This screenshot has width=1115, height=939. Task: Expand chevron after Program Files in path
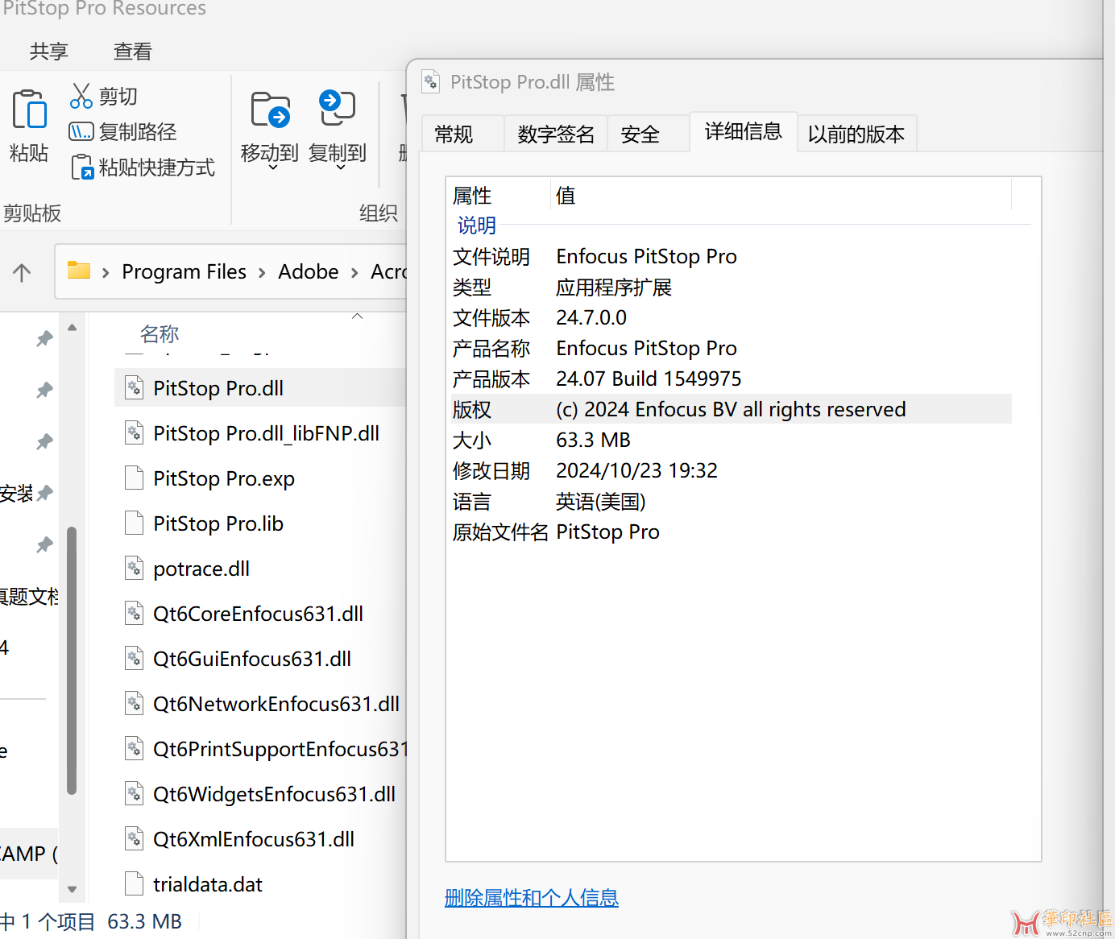(x=262, y=273)
